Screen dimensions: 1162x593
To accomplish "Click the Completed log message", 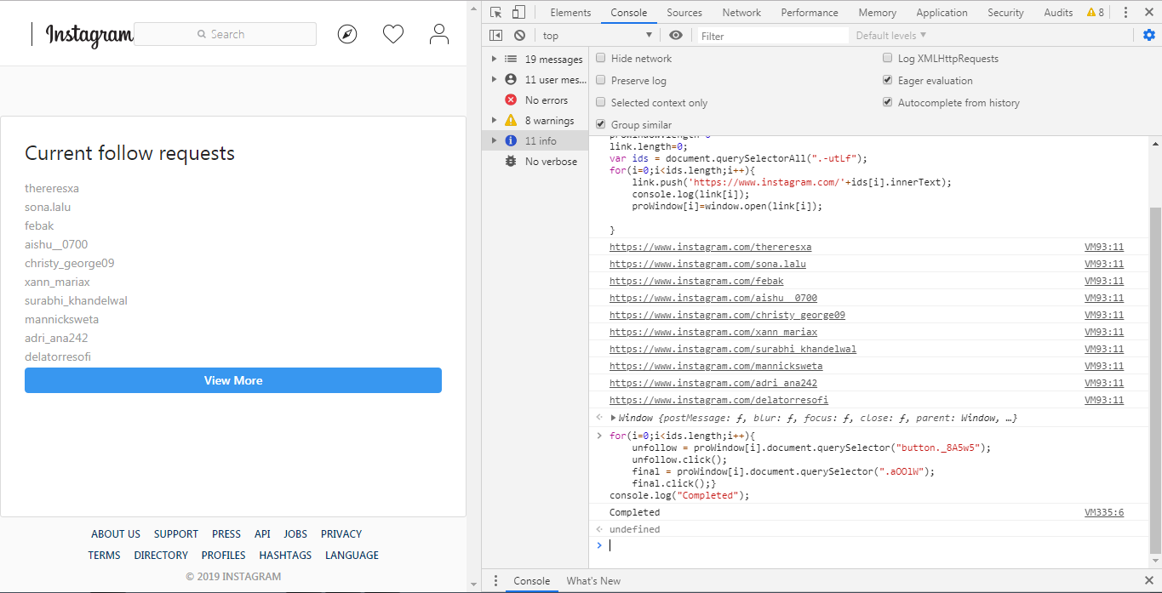I will pos(634,512).
